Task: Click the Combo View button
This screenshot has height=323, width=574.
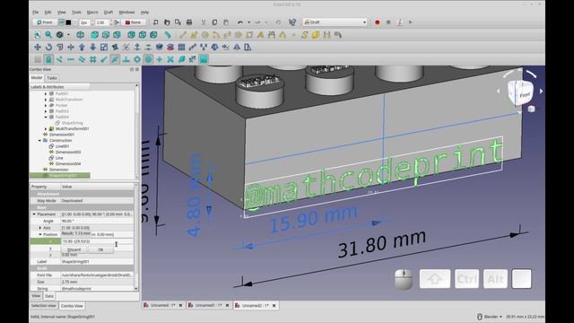Action: point(72,305)
